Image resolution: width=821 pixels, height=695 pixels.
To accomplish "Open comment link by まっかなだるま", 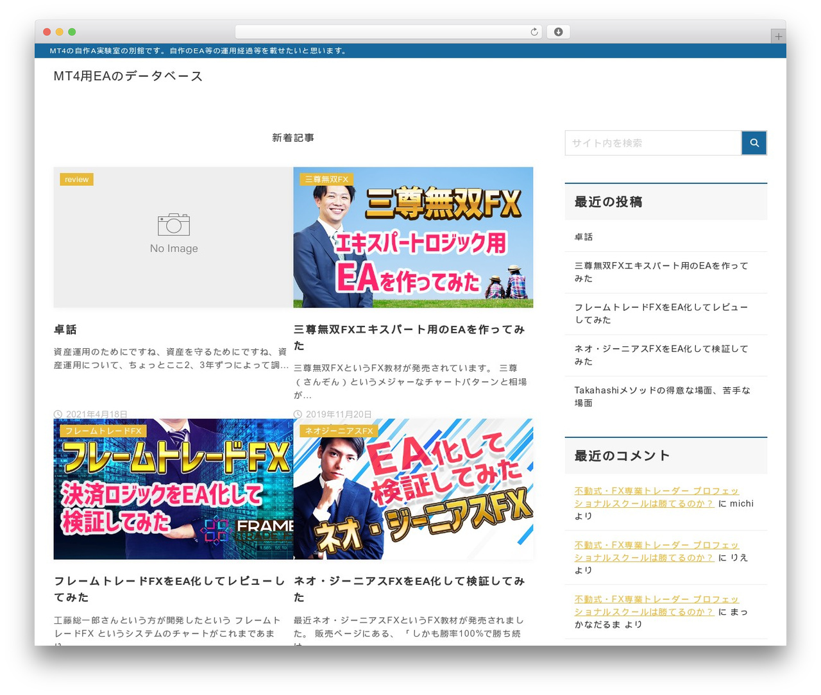I will tap(656, 605).
